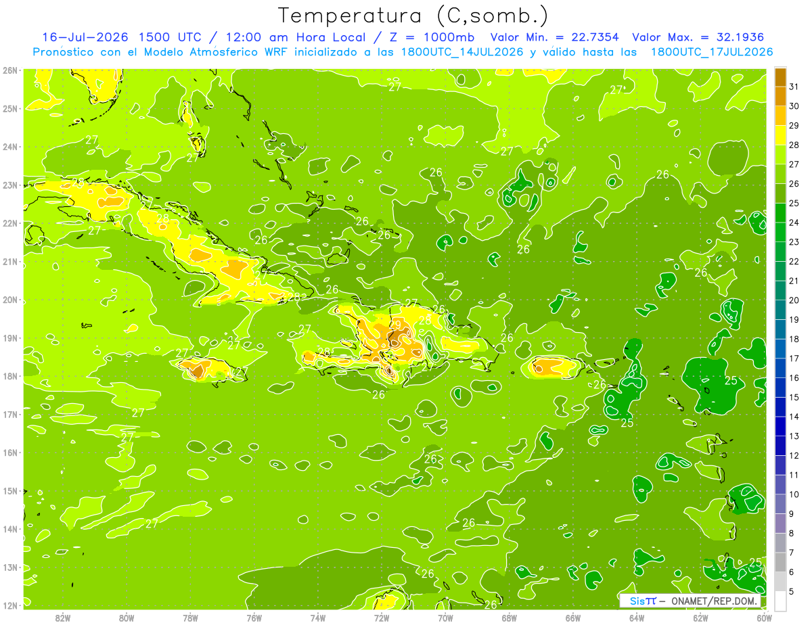Click the 23N latitude axis label
This screenshot has width=812, height=627.
(x=10, y=185)
